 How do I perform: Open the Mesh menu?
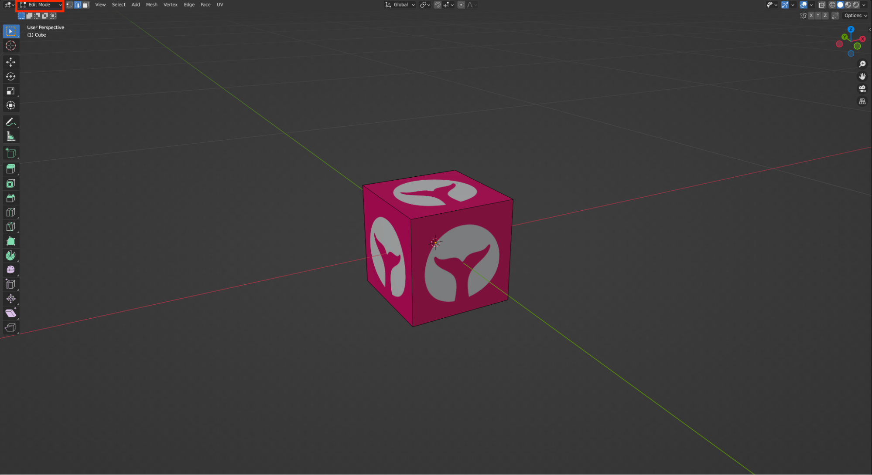151,5
